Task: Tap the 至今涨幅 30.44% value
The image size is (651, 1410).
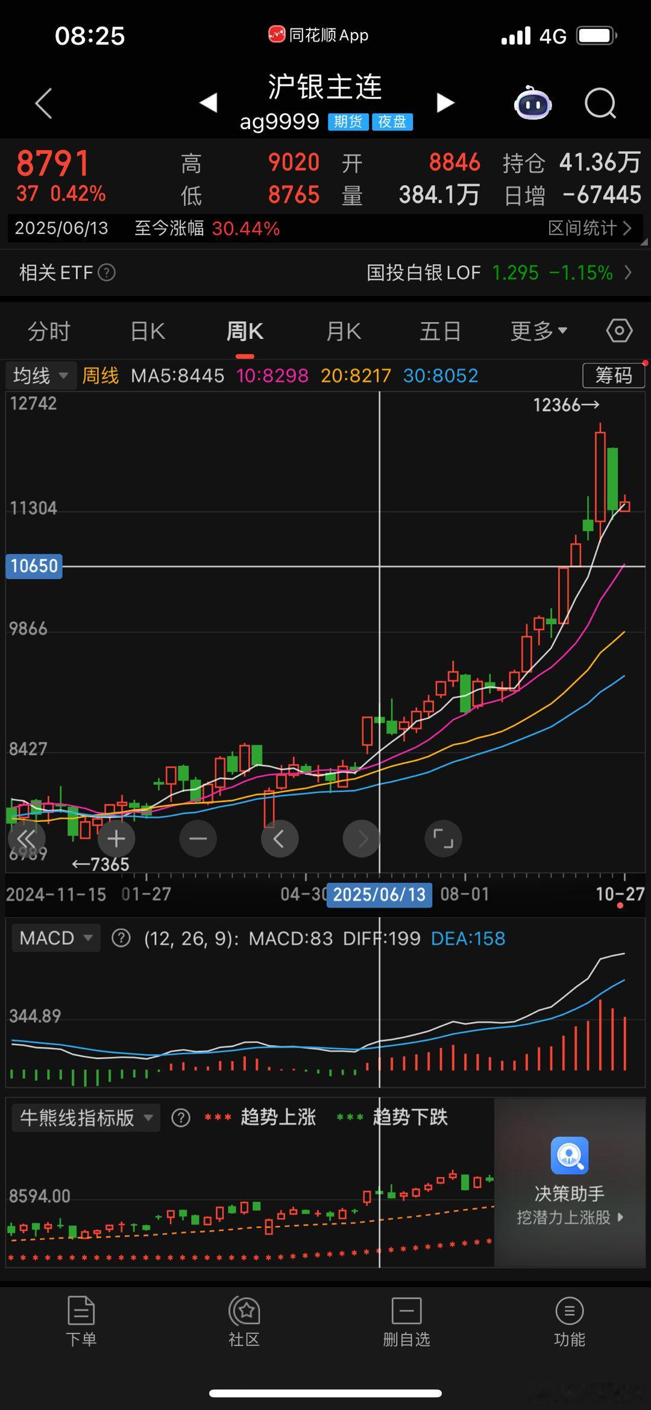Action: (x=246, y=228)
